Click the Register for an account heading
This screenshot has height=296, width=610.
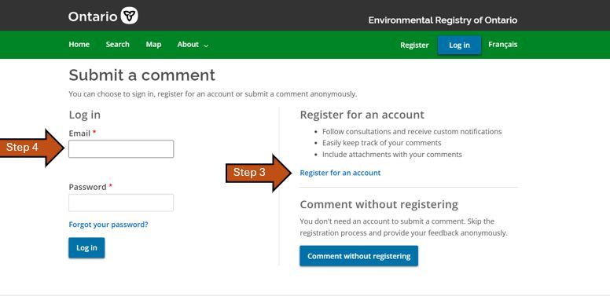click(362, 115)
